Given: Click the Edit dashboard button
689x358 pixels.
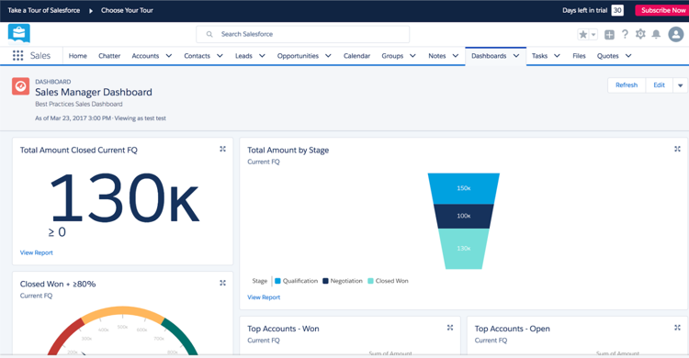Looking at the screenshot, I should click(659, 85).
